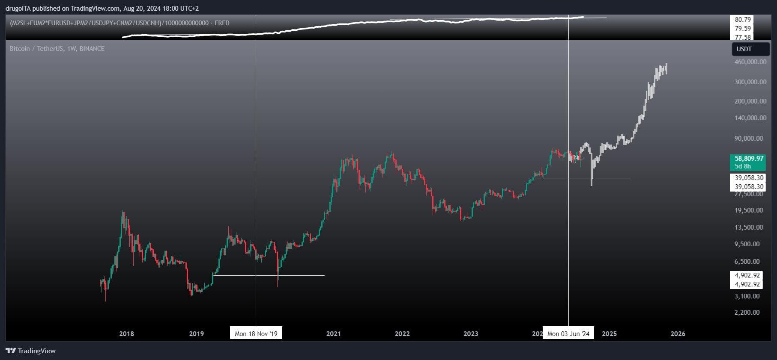Click the M2SL money supply formula legend

(x=120, y=23)
